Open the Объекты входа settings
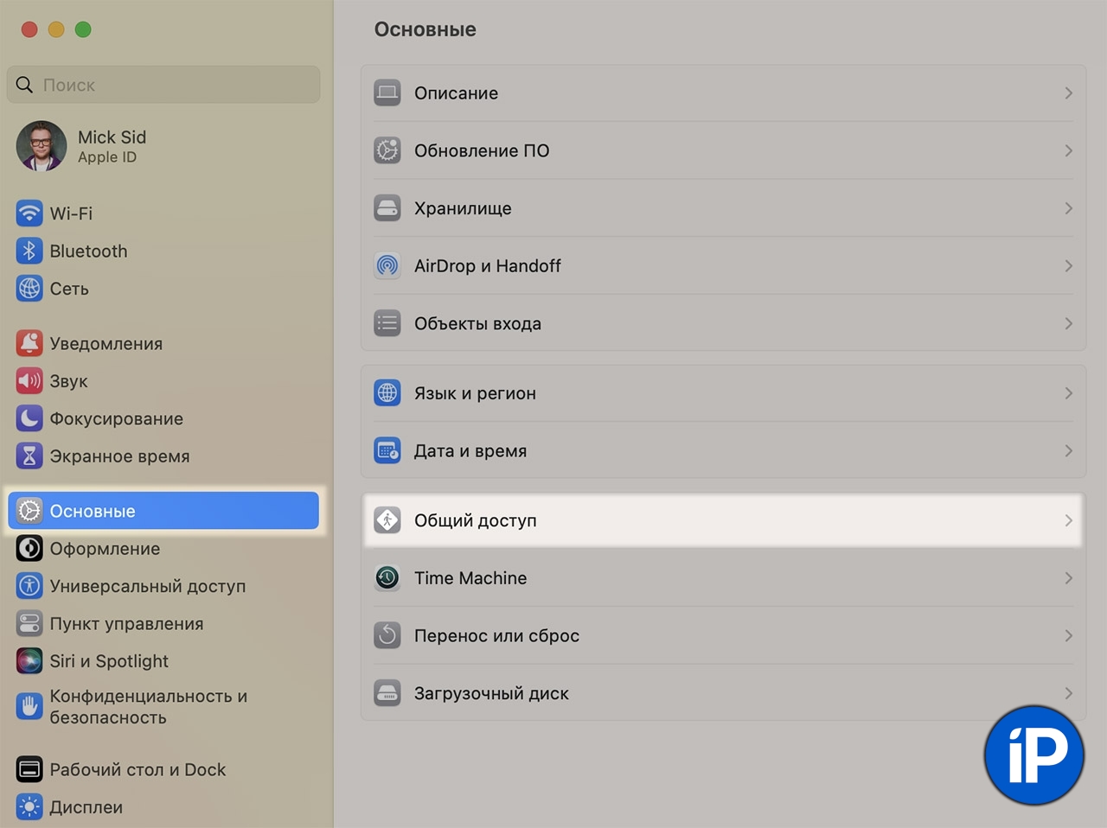The image size is (1107, 828). point(477,324)
